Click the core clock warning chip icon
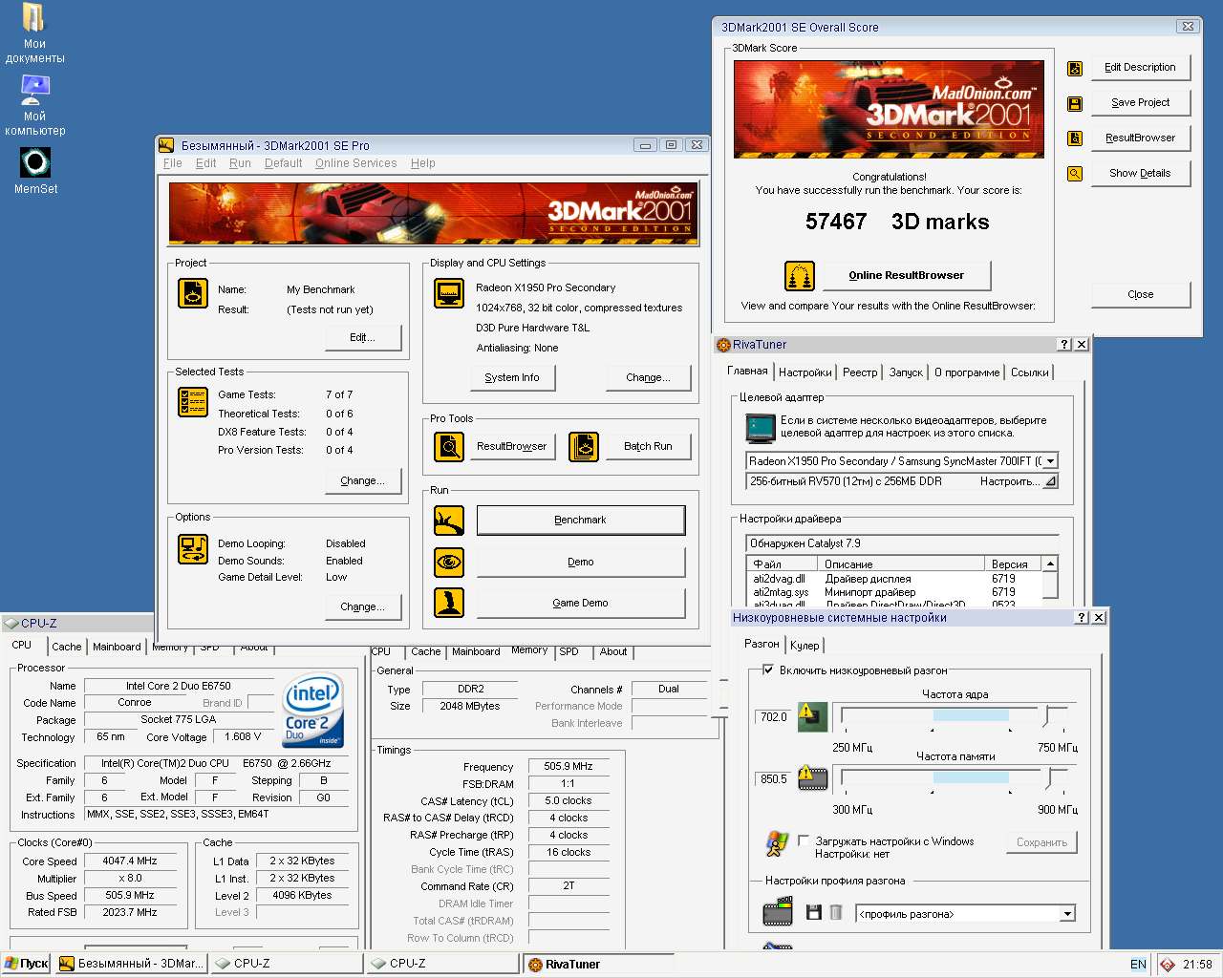Screen dimensions: 1223x978 tap(812, 716)
